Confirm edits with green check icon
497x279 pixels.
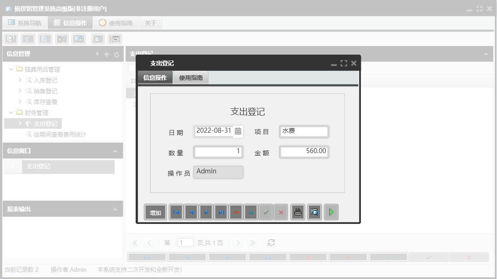(x=266, y=212)
